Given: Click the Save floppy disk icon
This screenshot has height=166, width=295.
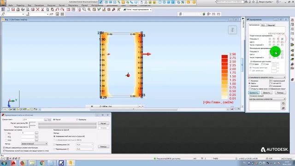Looking at the screenshot, I should click(13, 9).
